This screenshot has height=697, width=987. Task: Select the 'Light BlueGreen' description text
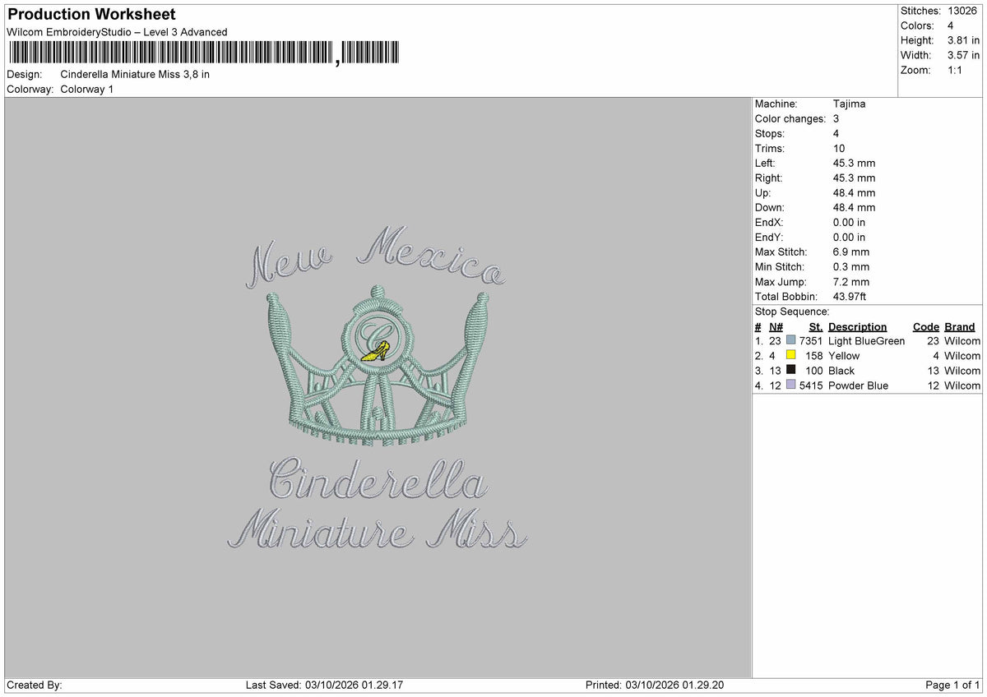pyautogui.click(x=866, y=341)
